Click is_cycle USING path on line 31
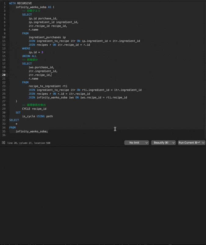Screen dimensions: 206x245 [38, 116]
